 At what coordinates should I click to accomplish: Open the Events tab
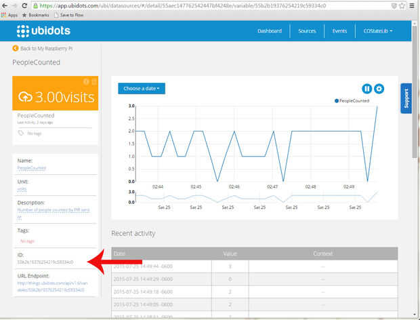(339, 31)
